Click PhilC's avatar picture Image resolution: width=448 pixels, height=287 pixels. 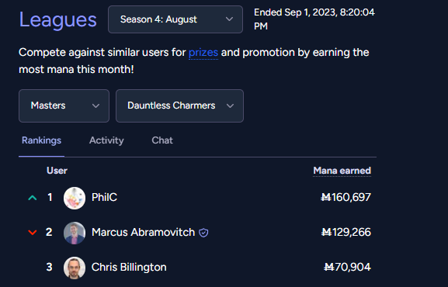(75, 198)
